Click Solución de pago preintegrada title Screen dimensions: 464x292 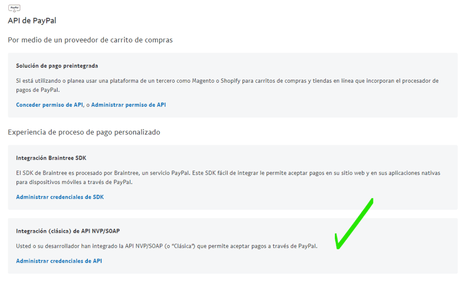tap(57, 66)
